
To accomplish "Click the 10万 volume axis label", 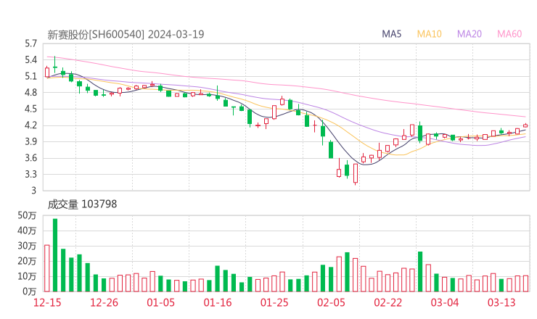I will 27,276.
